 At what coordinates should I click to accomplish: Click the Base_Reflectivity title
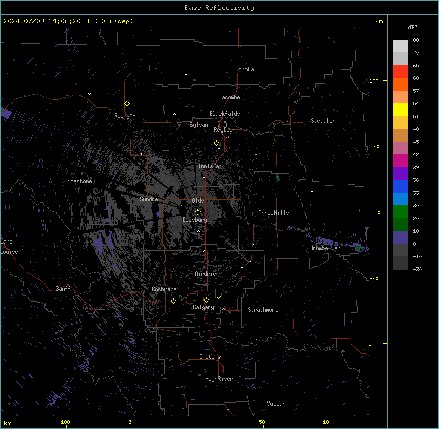coord(220,8)
